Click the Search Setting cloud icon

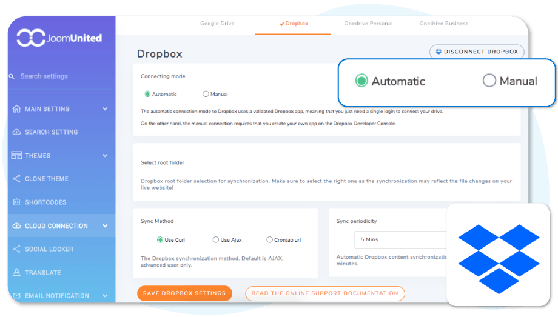16,132
